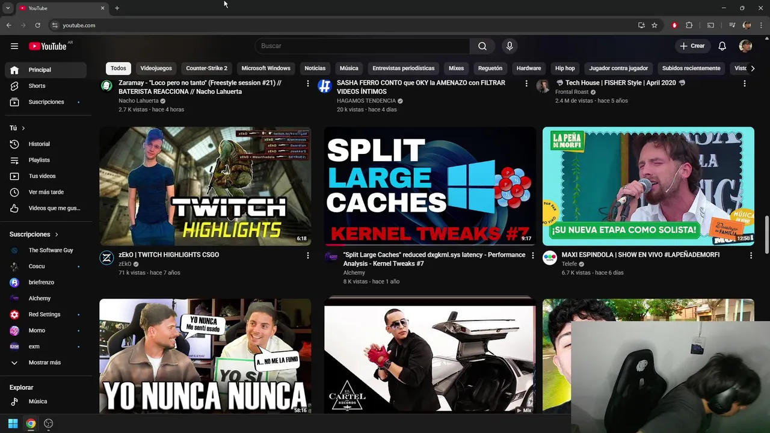Open Playlists in sidebar
This screenshot has width=770, height=433.
45,160
